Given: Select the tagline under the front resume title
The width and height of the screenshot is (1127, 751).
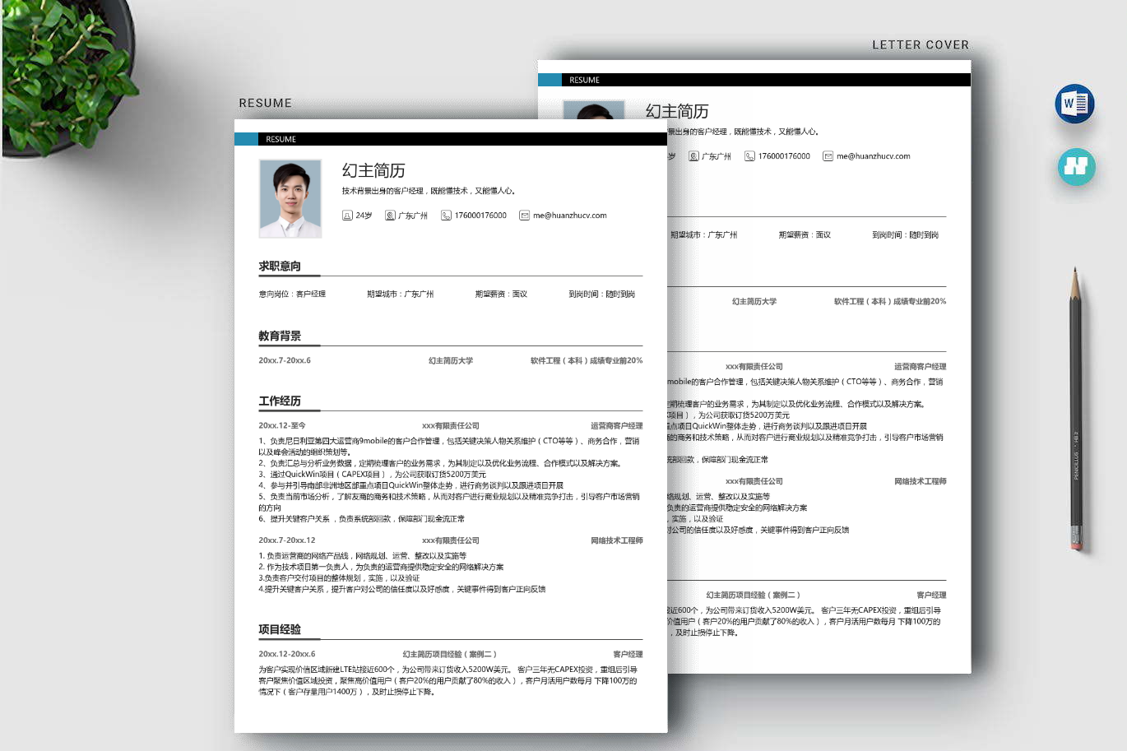Looking at the screenshot, I should [429, 191].
